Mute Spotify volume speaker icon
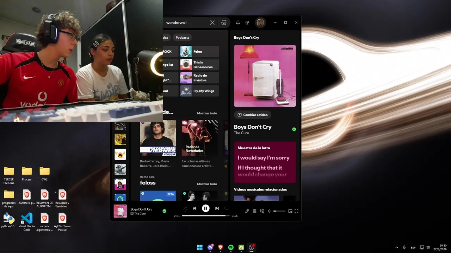This screenshot has width=451, height=253. [269, 211]
